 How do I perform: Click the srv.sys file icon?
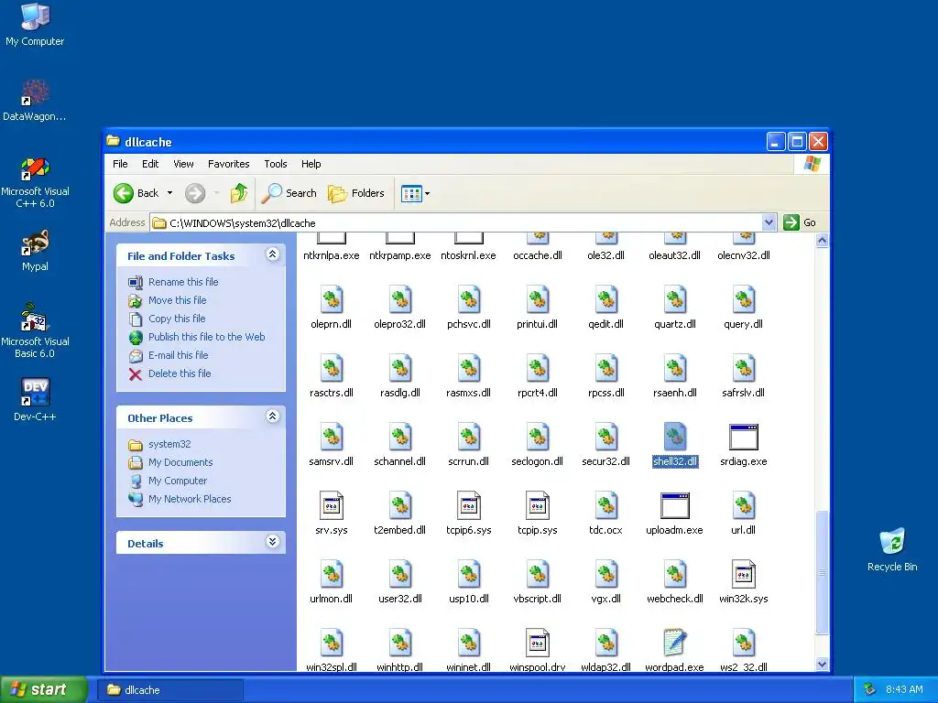coord(332,505)
